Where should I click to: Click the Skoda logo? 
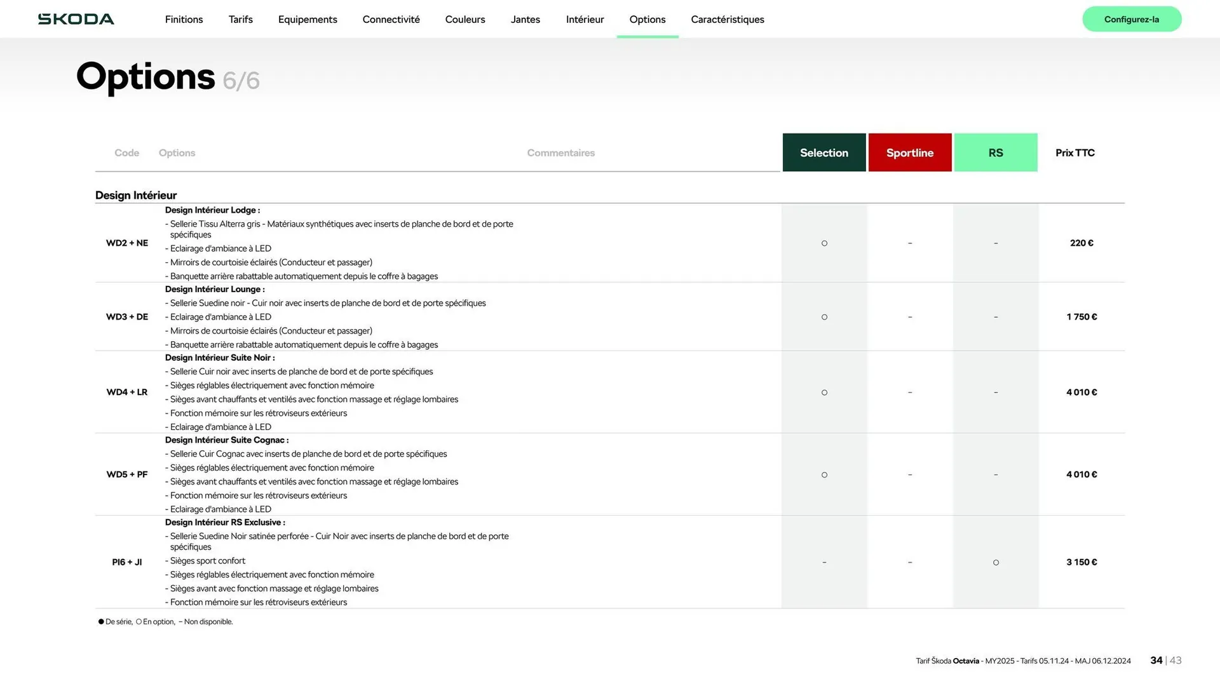[76, 19]
